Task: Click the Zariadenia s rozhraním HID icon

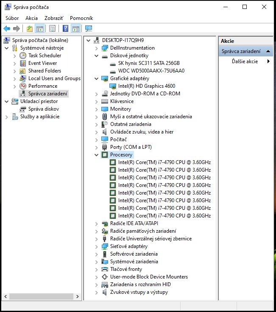Action: point(105,285)
